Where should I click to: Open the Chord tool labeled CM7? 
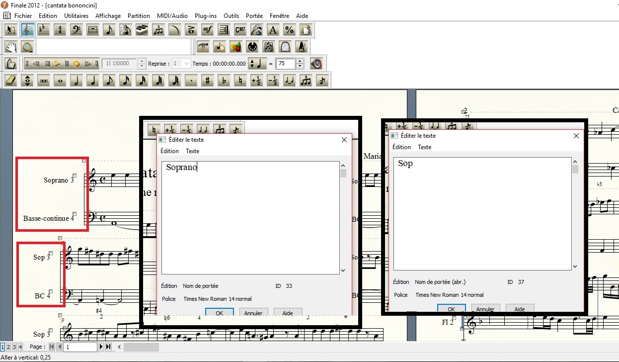coord(240,30)
